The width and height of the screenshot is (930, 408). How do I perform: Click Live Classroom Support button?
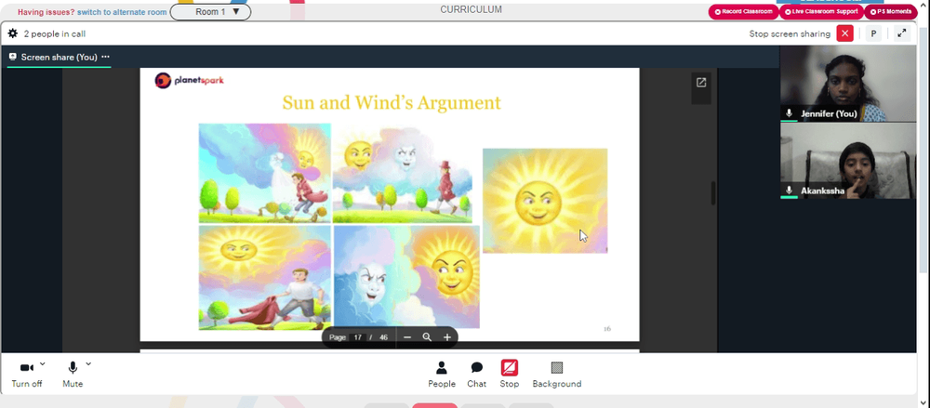(x=821, y=12)
